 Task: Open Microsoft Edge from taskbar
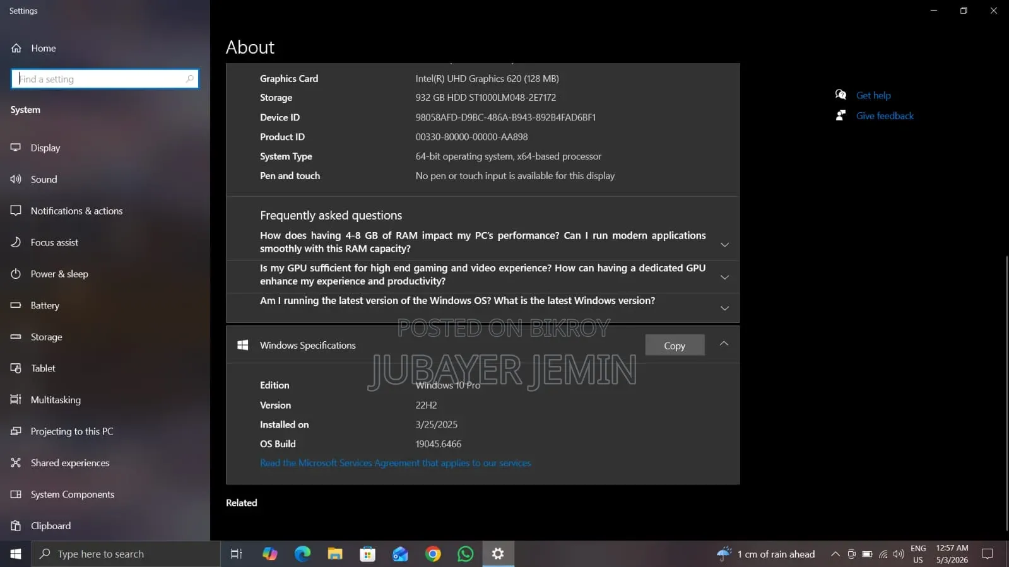coord(303,554)
